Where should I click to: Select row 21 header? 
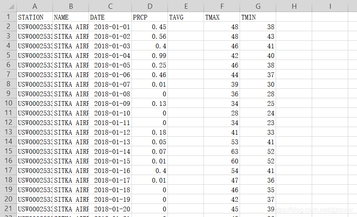tap(8, 209)
